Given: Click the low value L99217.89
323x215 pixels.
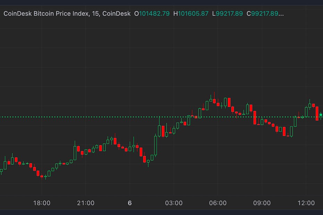Looking at the screenshot, I should [x=227, y=14].
